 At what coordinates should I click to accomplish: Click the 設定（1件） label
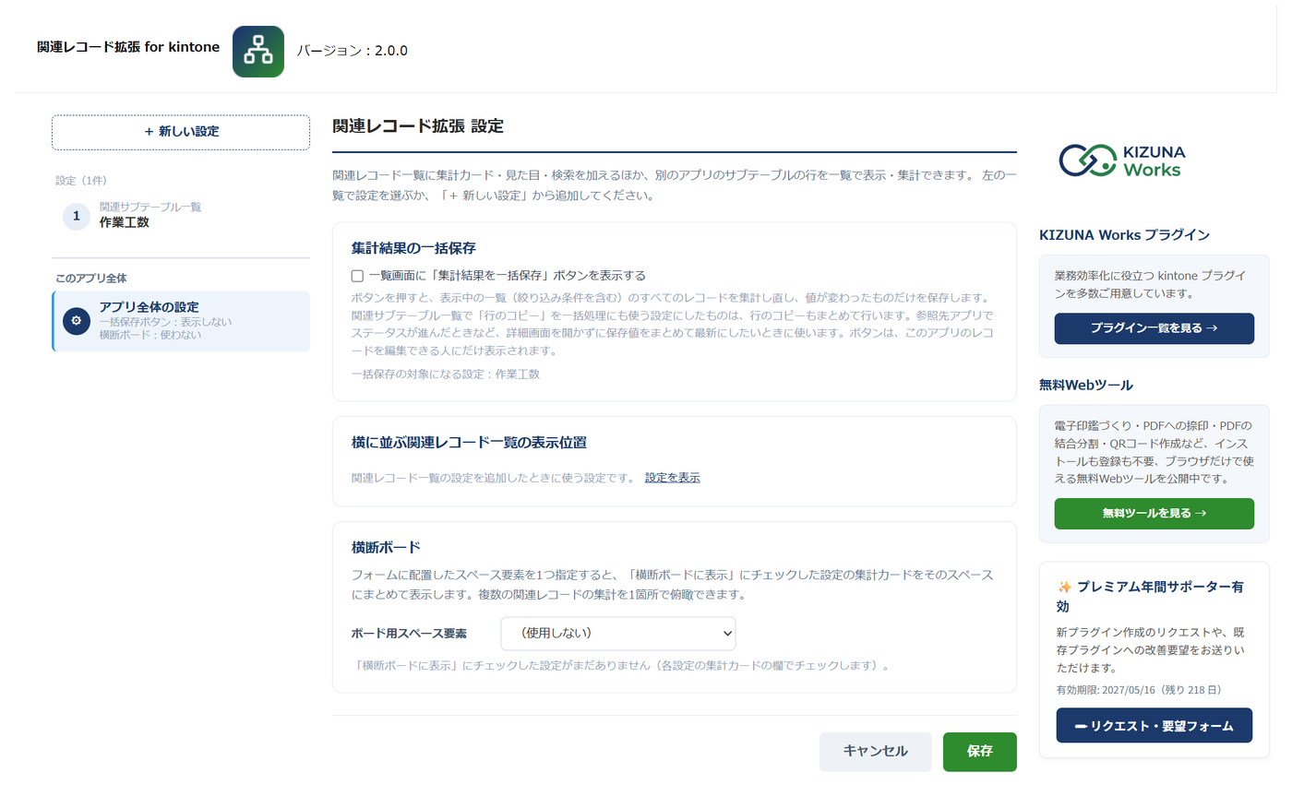81,181
